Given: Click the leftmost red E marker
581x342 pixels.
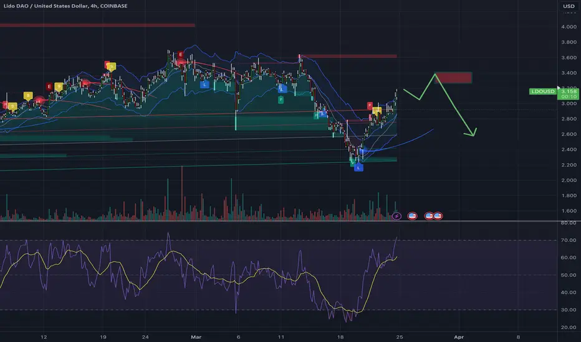Looking at the screenshot, I should point(49,86).
